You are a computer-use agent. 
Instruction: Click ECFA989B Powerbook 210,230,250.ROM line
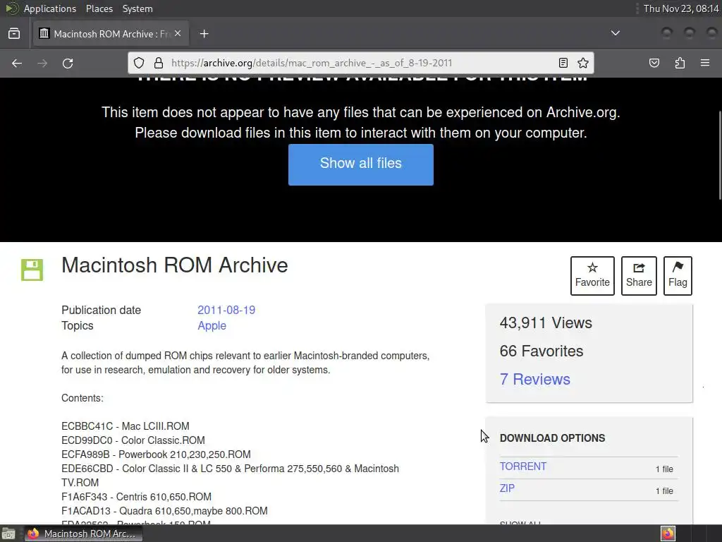(x=156, y=454)
